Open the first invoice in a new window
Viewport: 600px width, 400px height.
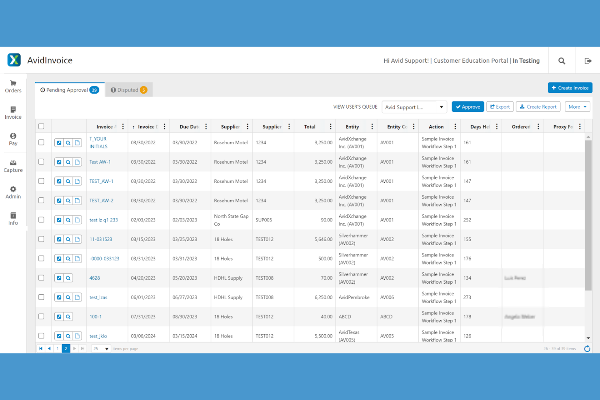(59, 142)
